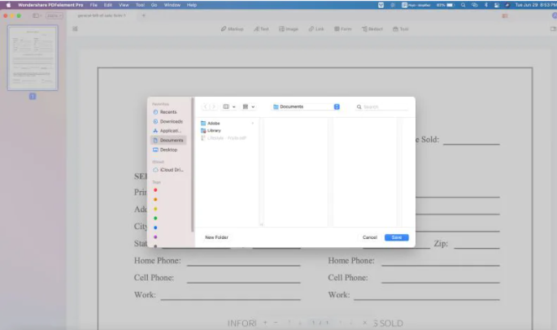Viewport: 557px width, 330px height.
Task: Open the Go menu
Action: click(x=154, y=5)
